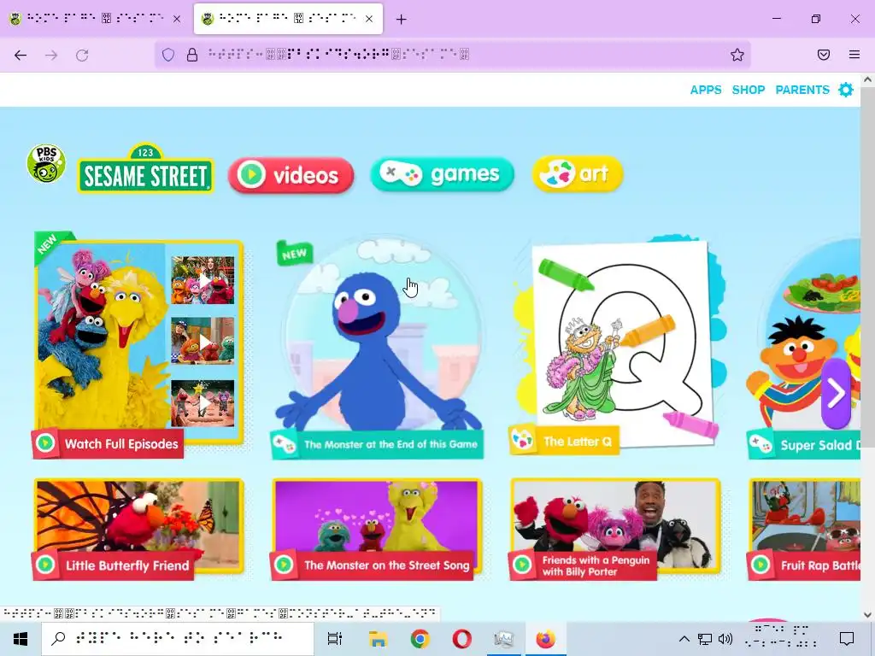Open the settings gear next to PARENTS

(x=846, y=90)
